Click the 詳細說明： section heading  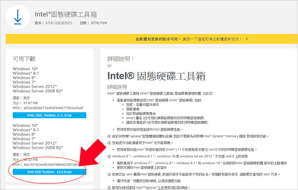coord(121,59)
